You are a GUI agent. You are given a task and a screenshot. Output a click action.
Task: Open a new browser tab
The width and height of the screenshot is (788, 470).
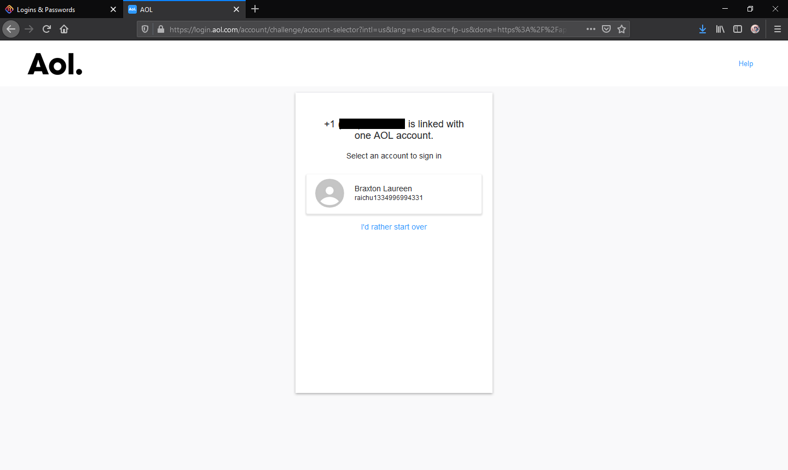pos(255,9)
